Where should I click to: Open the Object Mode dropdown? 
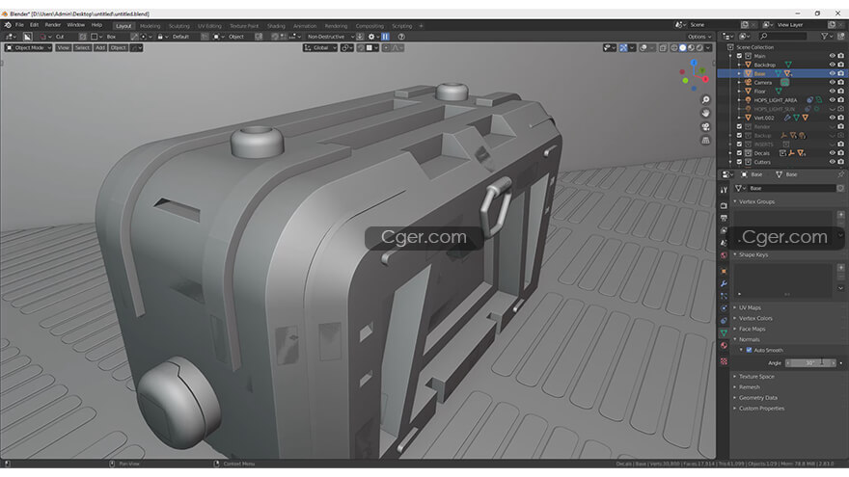(x=29, y=47)
